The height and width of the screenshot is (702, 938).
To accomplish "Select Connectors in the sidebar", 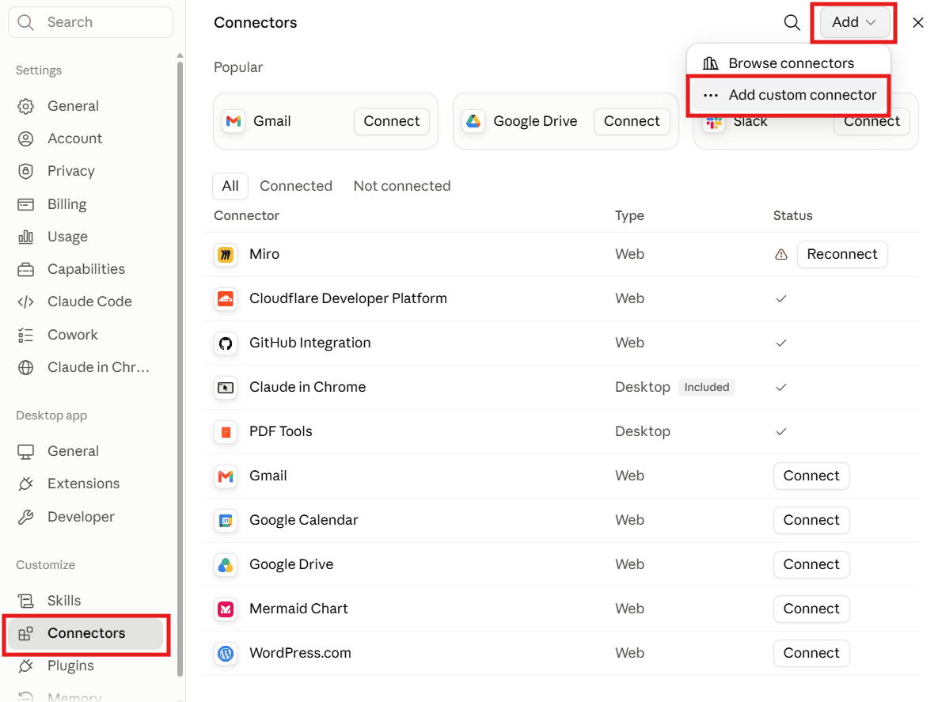I will 85,633.
